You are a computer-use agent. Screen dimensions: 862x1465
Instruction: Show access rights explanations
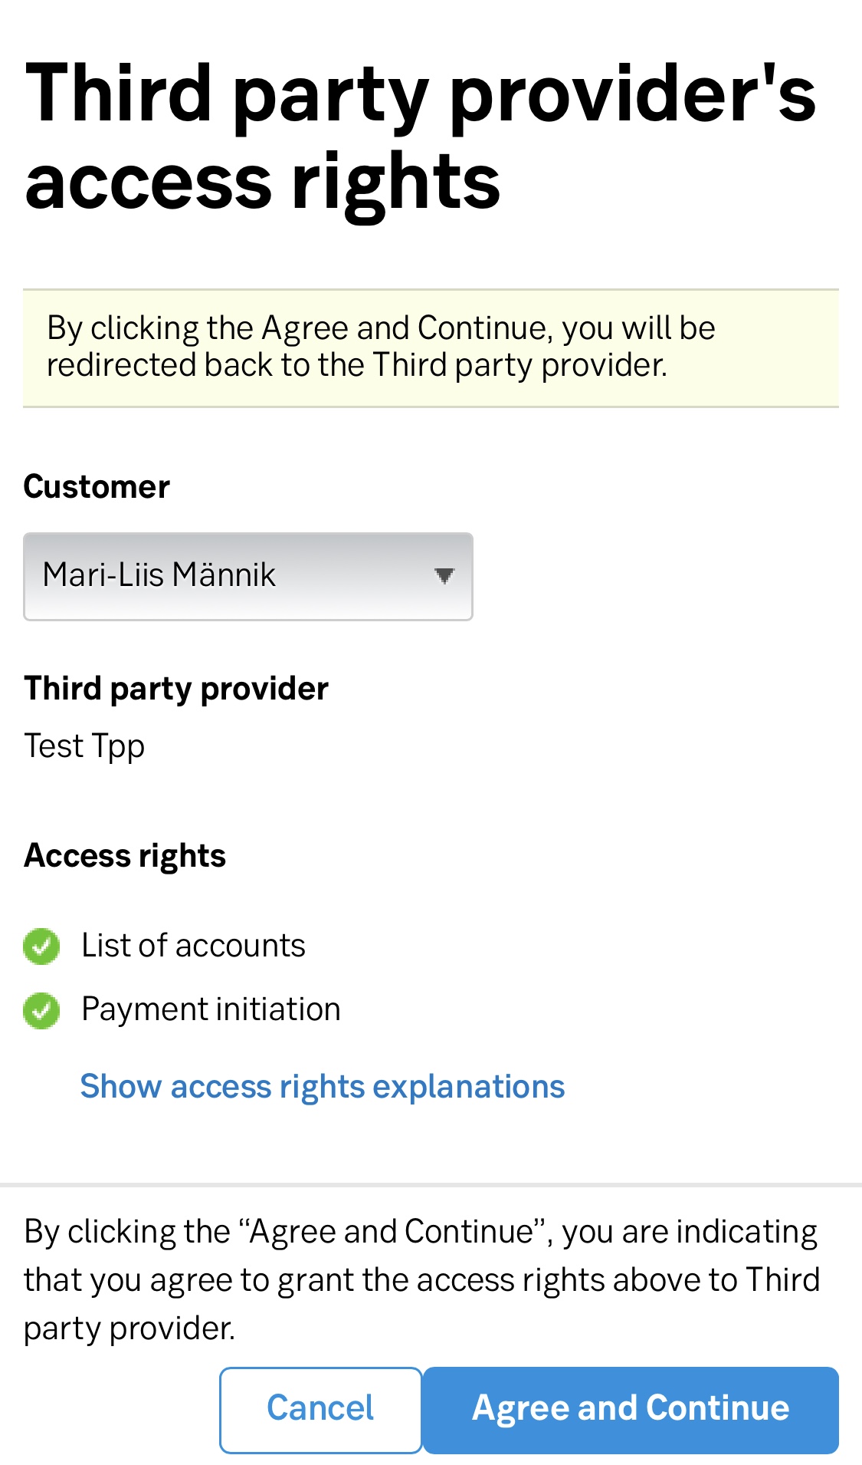323,1087
